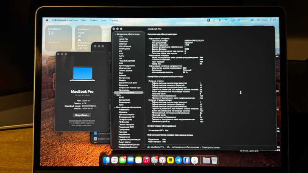308x173 pixels.
Task: Select 'Графика/Дисплеи' in the sidebar
Action: (x=127, y=66)
